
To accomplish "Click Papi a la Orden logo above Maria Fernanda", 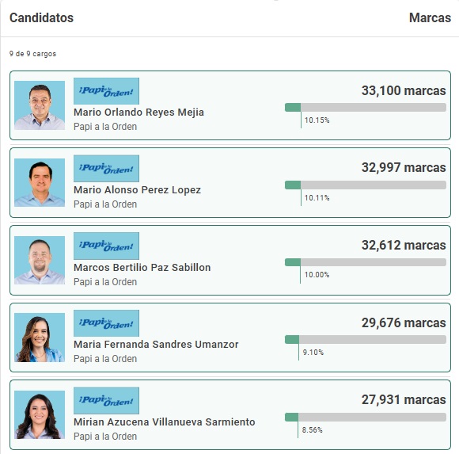I will point(106,323).
